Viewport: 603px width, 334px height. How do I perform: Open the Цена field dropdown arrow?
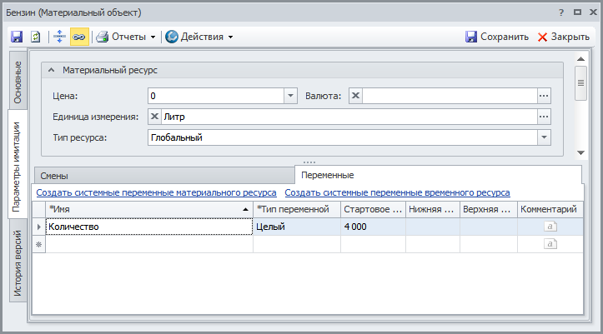[x=290, y=96]
